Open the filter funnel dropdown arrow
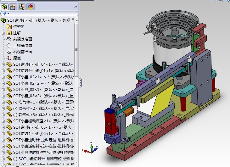Viewport: 230px width, 167px height. [8, 14]
